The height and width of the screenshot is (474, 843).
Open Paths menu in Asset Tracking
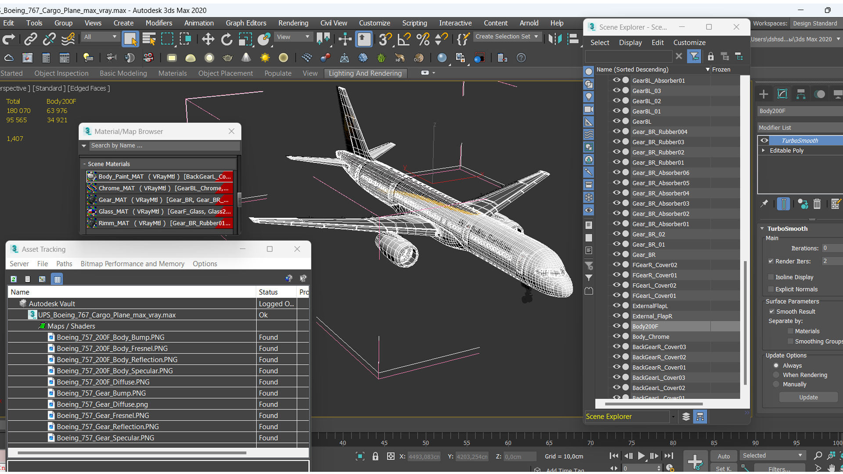pyautogui.click(x=64, y=264)
